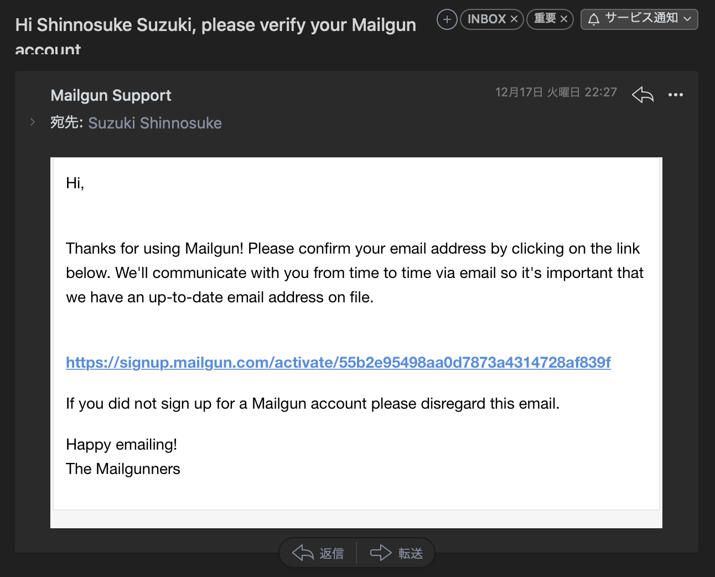Viewport: 715px width, 577px height.
Task: Open the サービス通知 dropdown chevron
Action: tap(688, 19)
